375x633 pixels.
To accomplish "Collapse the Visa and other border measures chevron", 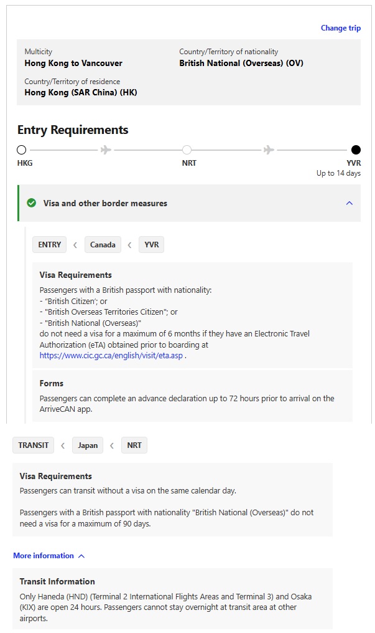I will pyautogui.click(x=349, y=203).
